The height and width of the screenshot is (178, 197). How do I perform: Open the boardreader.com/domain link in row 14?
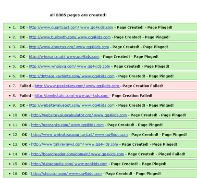point(77,154)
